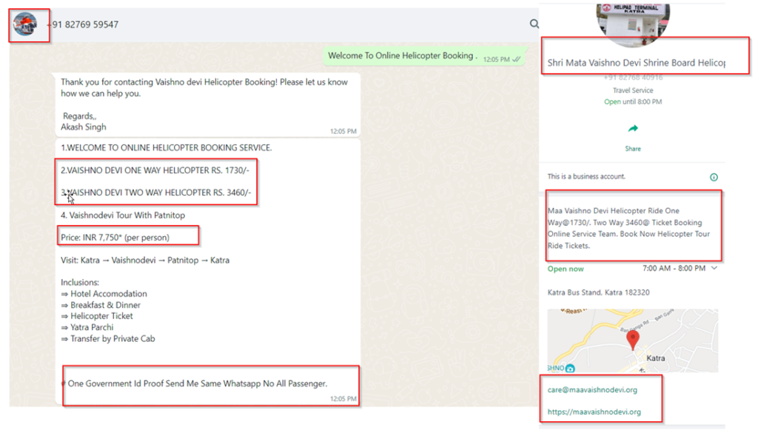Click the business name 'Shri Mata Vaishno Devi Shrine Board'

(636, 63)
